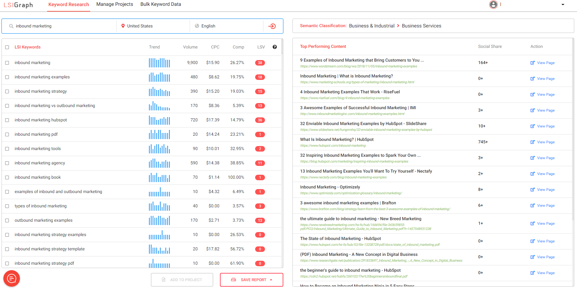This screenshot has height=290, width=577.
Task: Click the magnifier icon in search box
Action: point(11,26)
